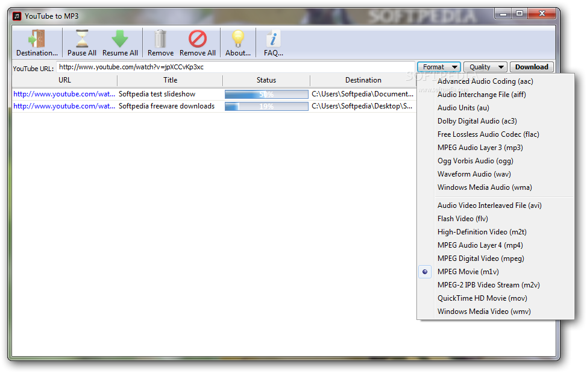Image resolution: width=587 pixels, height=373 pixels.
Task: Click the YouTube to MP3 title bar app icon
Action: (x=17, y=16)
